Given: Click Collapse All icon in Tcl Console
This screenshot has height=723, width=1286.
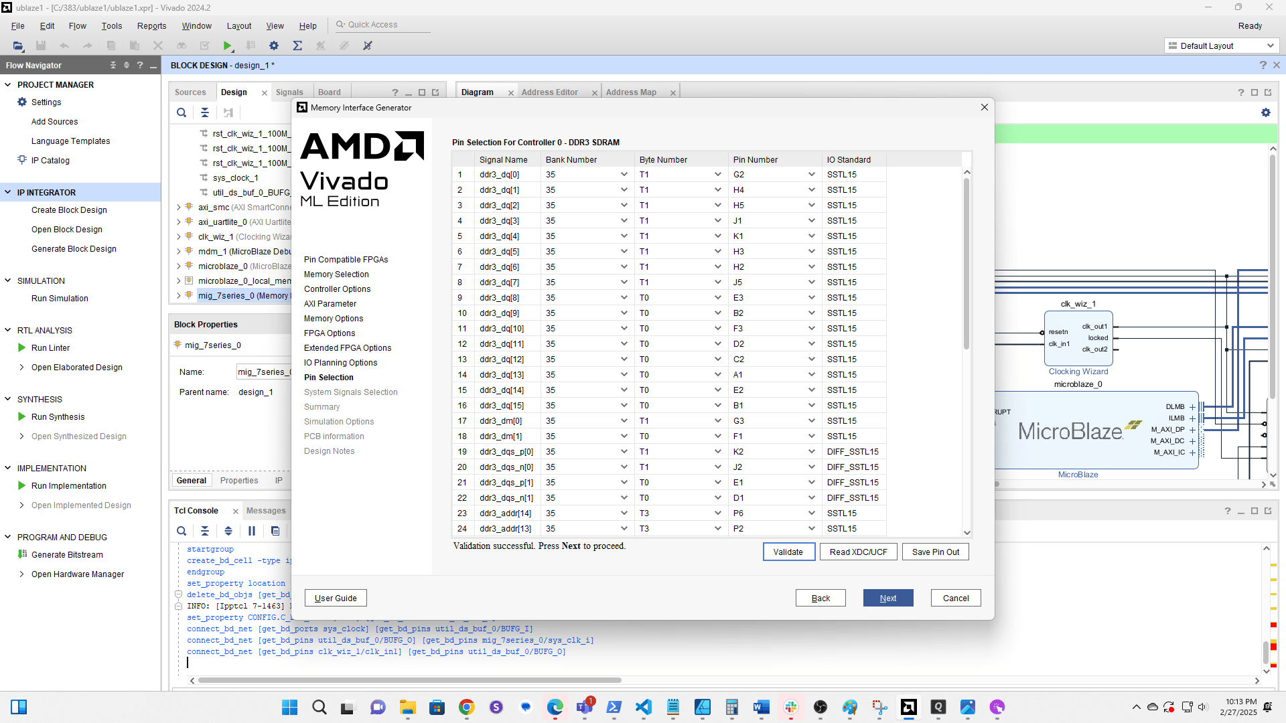Looking at the screenshot, I should tap(205, 531).
